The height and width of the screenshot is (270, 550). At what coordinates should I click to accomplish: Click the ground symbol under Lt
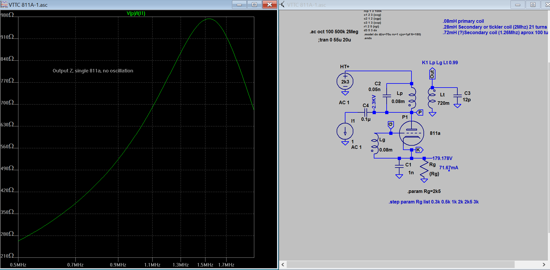coord(433,114)
